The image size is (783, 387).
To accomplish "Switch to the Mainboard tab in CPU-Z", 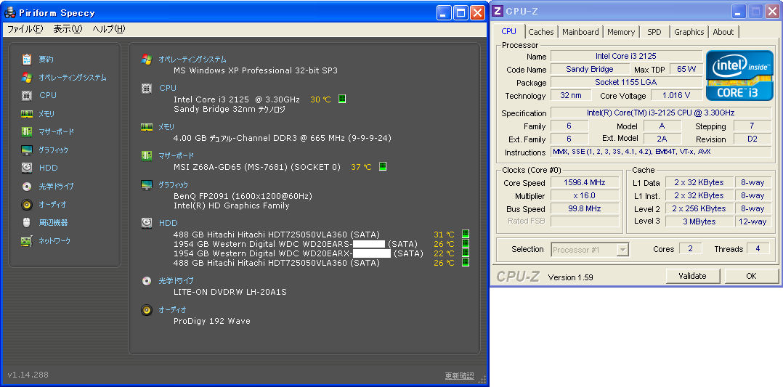I will (580, 32).
